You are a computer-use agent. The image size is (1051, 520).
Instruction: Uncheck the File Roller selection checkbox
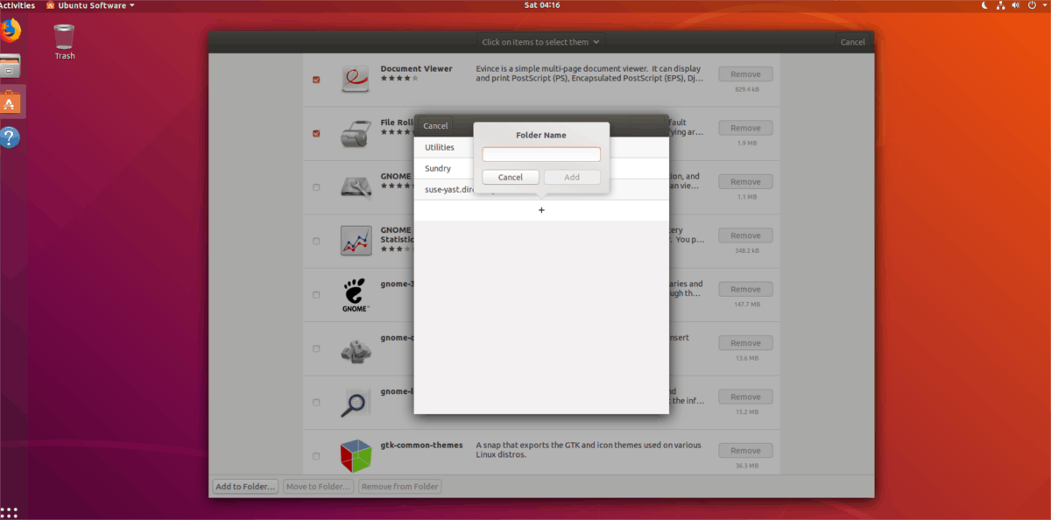pos(316,133)
